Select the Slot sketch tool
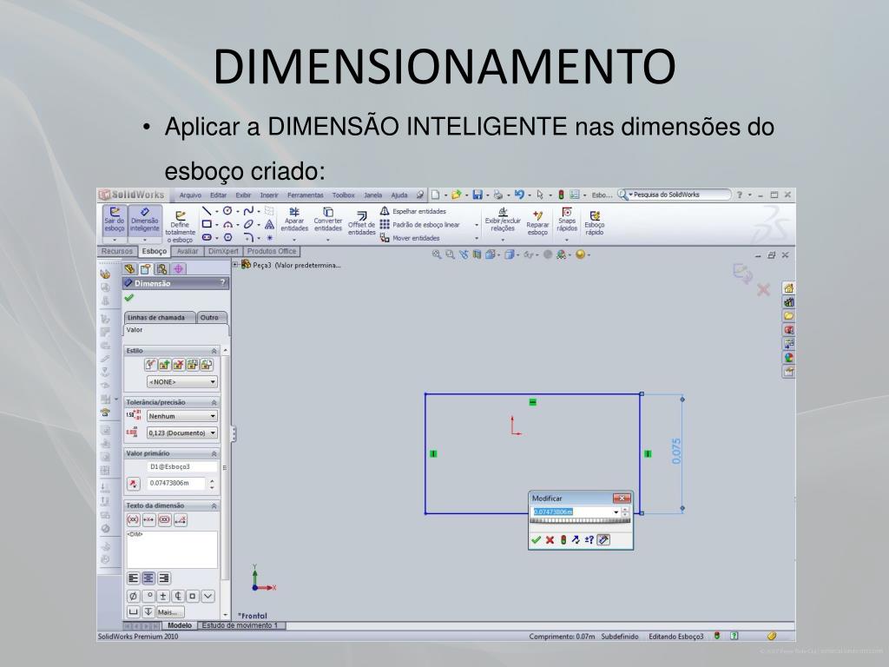The height and width of the screenshot is (667, 889). (x=207, y=237)
